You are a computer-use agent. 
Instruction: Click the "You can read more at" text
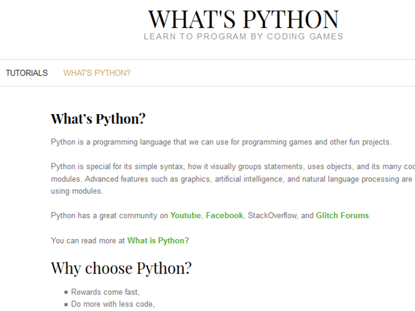pyautogui.click(x=88, y=240)
